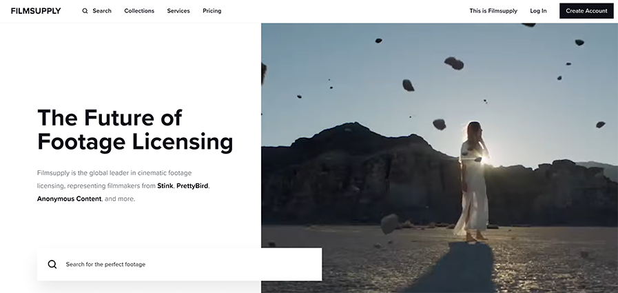Click the woman in white in the hero video
This screenshot has height=293, width=618.
pos(472,181)
